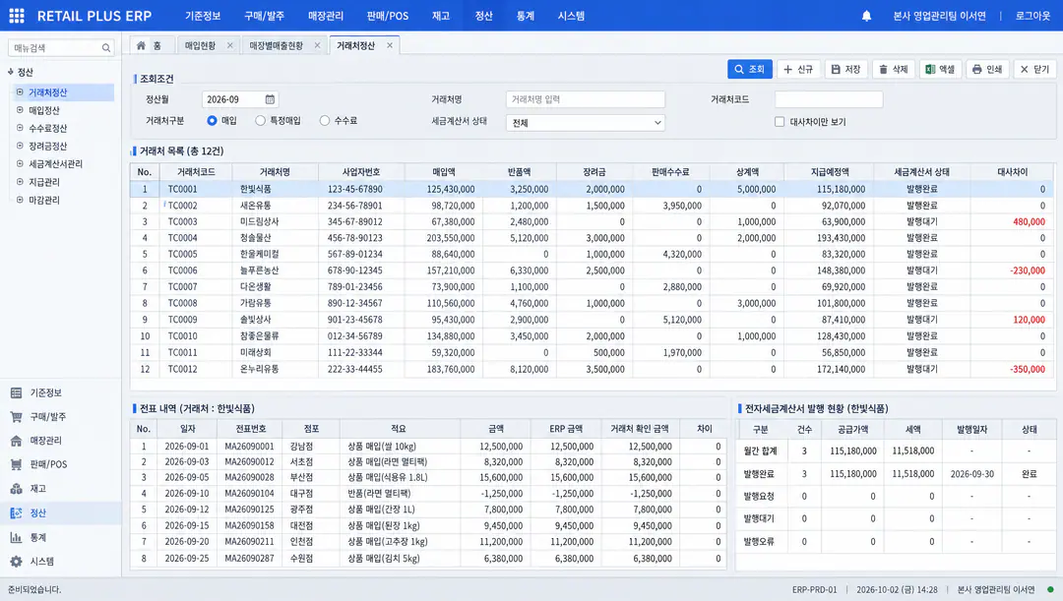Select vendor row TC0006 늘푸른농산
The height and width of the screenshot is (601, 1063).
click(x=592, y=270)
